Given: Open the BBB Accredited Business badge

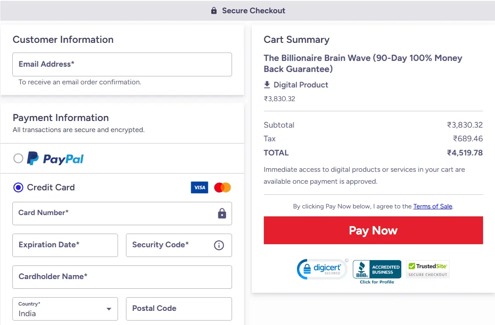Looking at the screenshot, I should 377,270.
